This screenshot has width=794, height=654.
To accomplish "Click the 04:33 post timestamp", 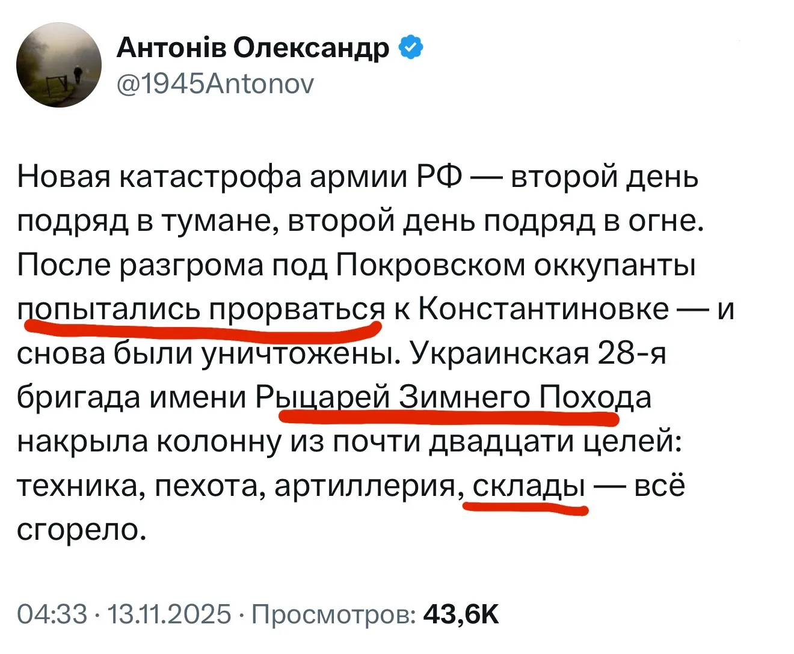I will pyautogui.click(x=52, y=614).
